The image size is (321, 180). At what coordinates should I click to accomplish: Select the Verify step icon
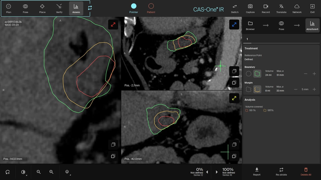(x=59, y=8)
